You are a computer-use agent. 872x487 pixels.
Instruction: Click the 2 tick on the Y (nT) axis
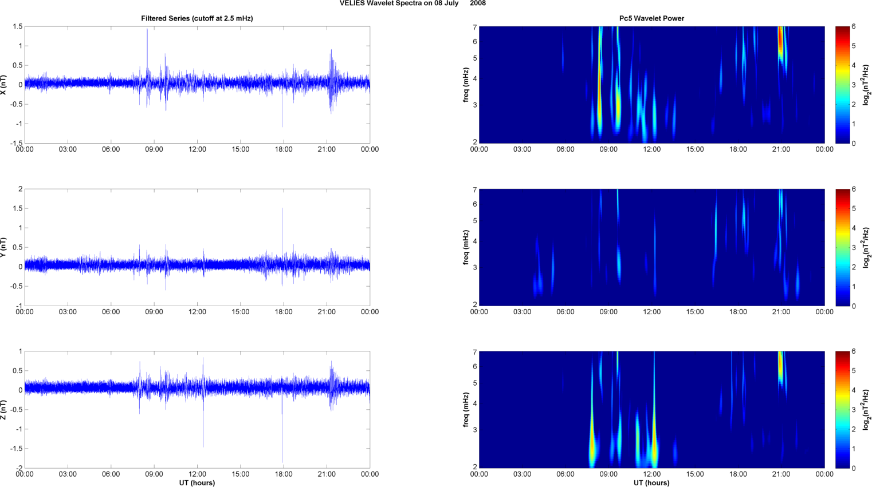click(21, 189)
